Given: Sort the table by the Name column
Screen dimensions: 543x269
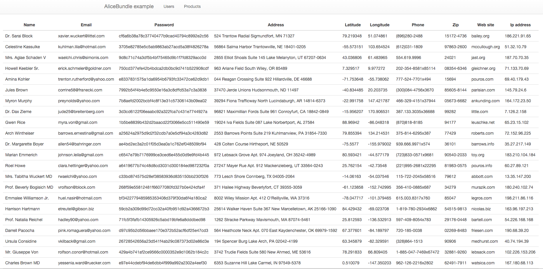Looking at the screenshot, I should point(29,25).
